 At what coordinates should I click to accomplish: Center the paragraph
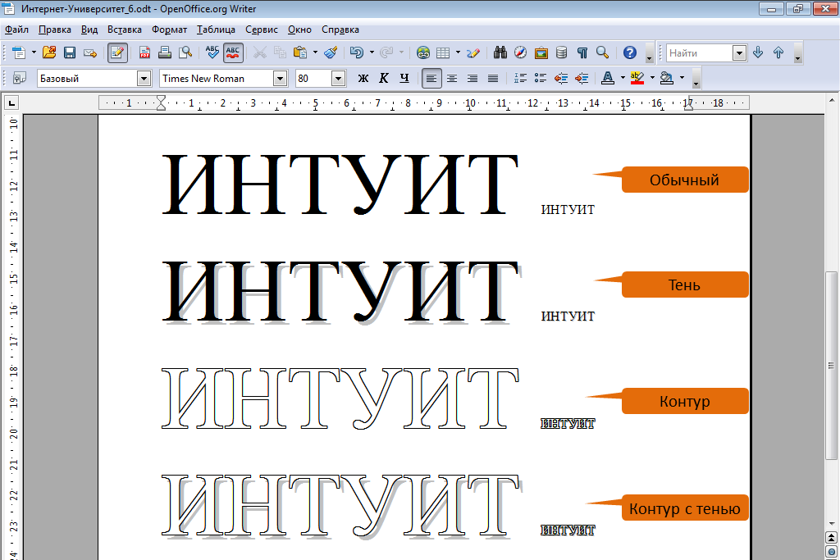[x=452, y=78]
